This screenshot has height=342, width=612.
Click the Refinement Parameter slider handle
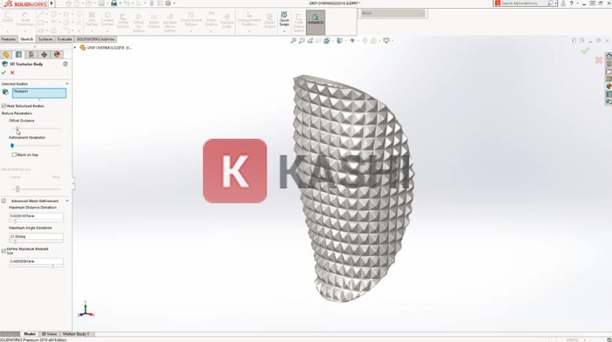(x=12, y=146)
